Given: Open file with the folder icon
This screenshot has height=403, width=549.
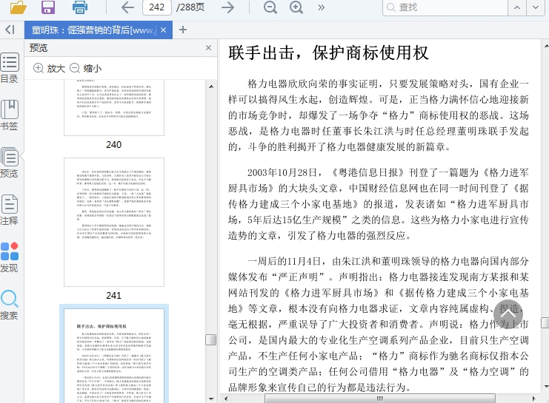Looking at the screenshot, I should click(x=19, y=7).
